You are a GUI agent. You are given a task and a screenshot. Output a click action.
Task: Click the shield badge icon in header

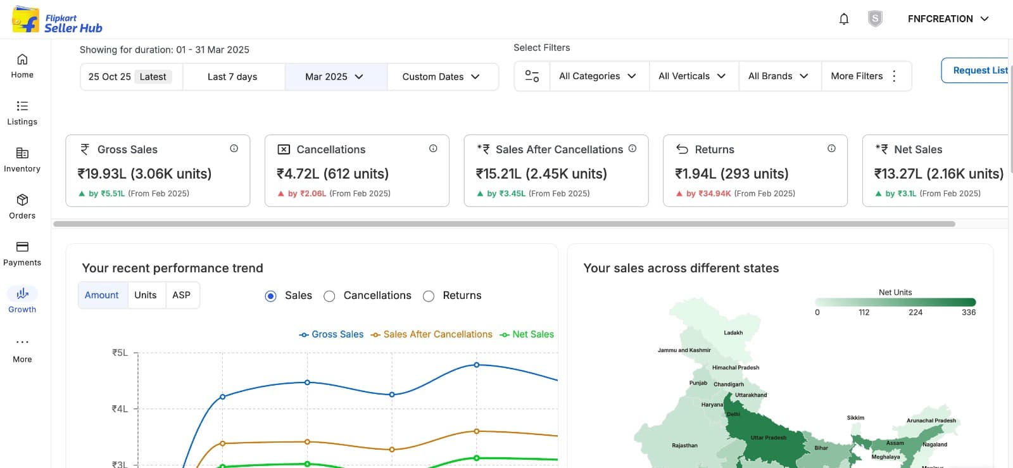pyautogui.click(x=875, y=19)
